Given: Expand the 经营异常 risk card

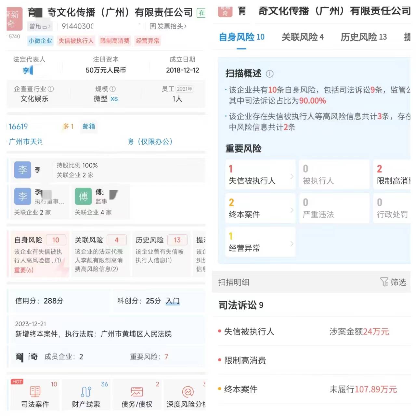Looking at the screenshot, I should [260, 242].
